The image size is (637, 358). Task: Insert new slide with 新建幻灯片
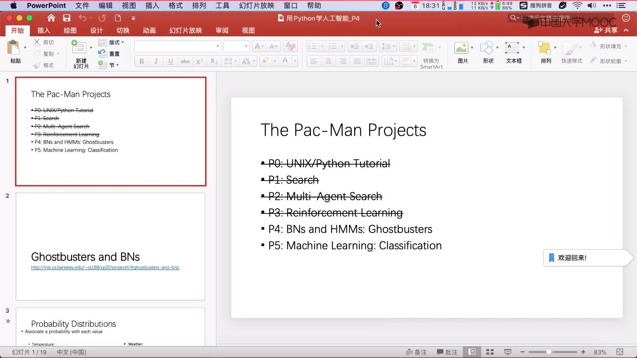coord(81,54)
